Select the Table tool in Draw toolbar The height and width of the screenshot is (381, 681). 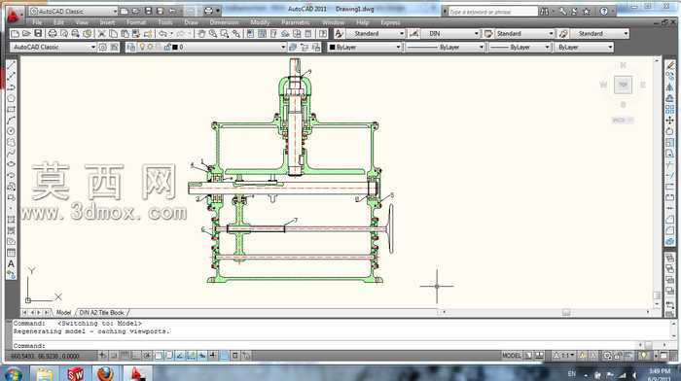tap(12, 253)
